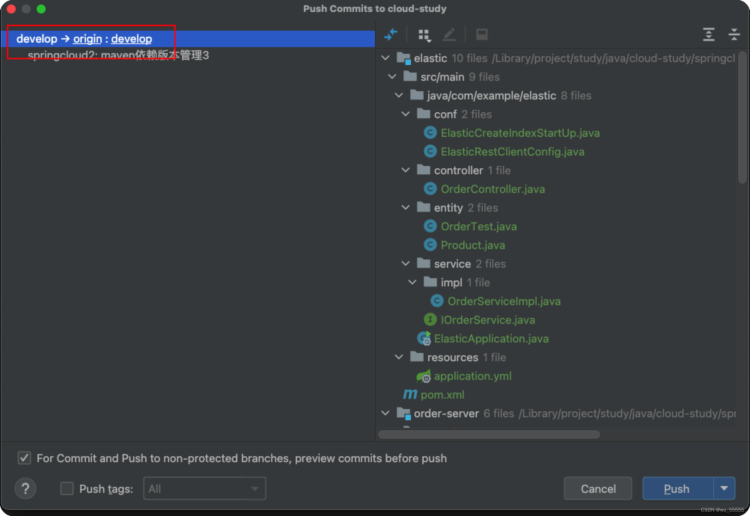Screen dimensions: 750x516
Task: Open the Push button dropdown arrow
Action: [x=724, y=488]
